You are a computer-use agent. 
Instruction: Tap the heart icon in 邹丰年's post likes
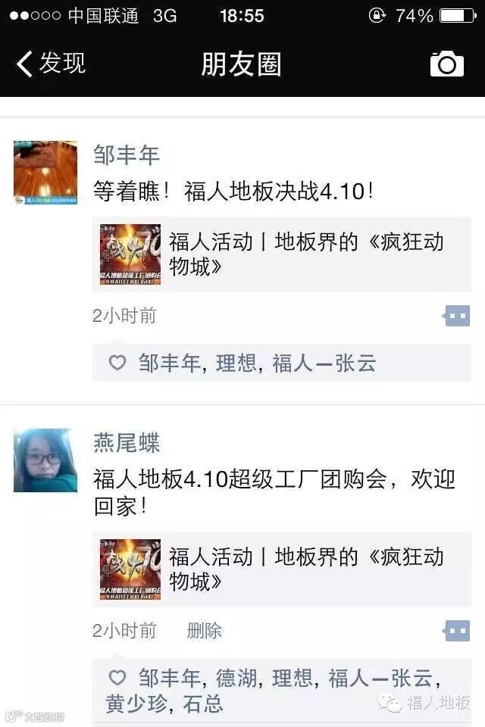click(x=117, y=362)
